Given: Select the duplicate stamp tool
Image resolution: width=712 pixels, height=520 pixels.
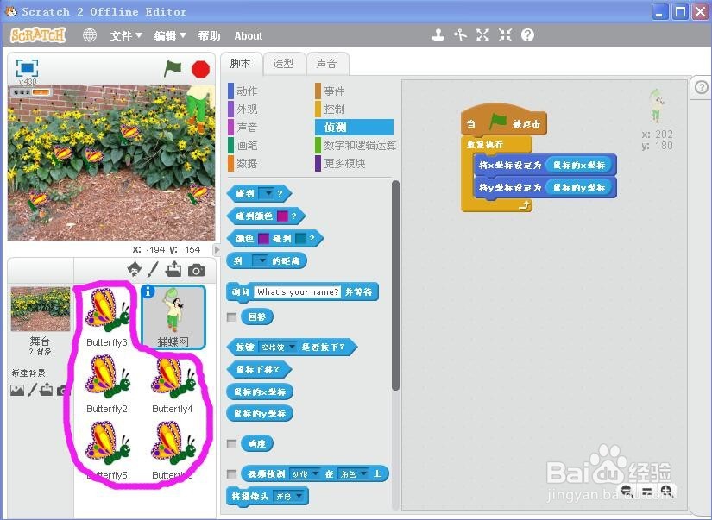Looking at the screenshot, I should pos(438,35).
